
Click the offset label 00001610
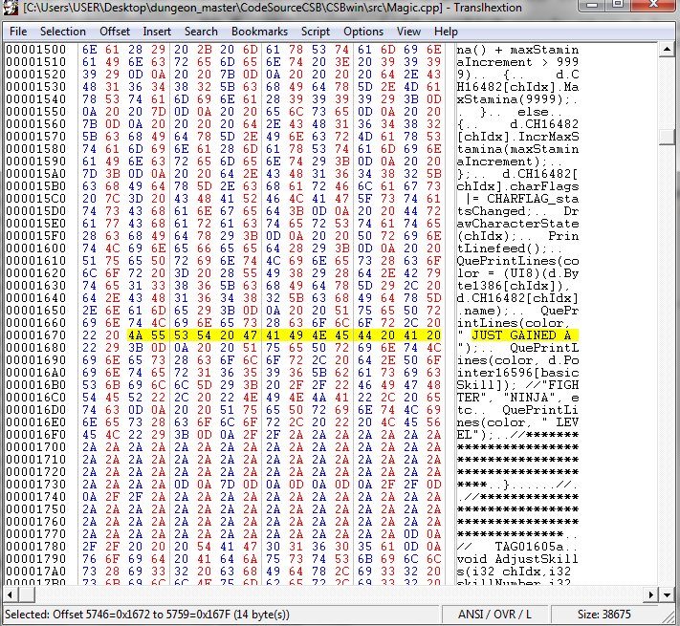click(36, 261)
